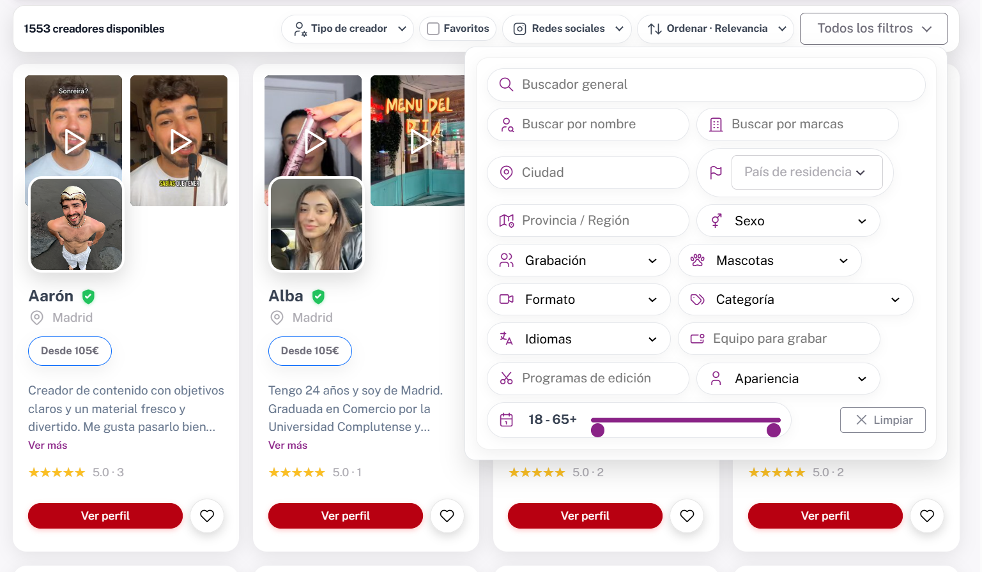Open the Sexo selector

(787, 220)
